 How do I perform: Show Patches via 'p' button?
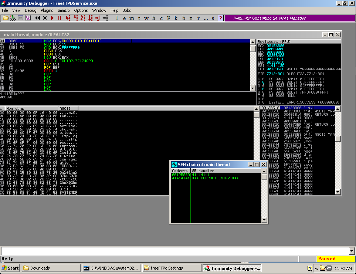coord(169,18)
